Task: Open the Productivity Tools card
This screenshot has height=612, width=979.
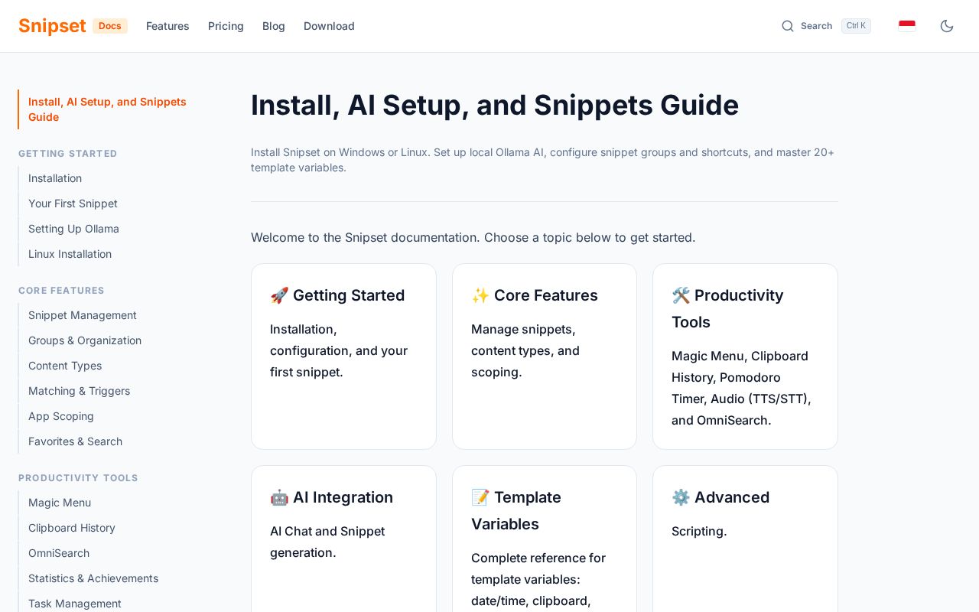Action: (x=745, y=356)
